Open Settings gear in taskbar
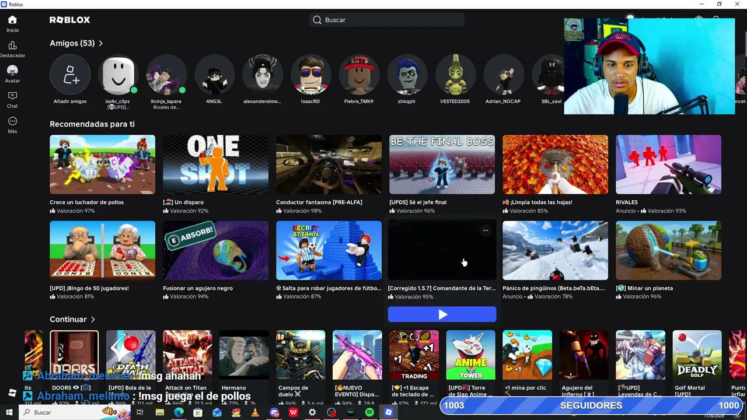 pyautogui.click(x=312, y=412)
